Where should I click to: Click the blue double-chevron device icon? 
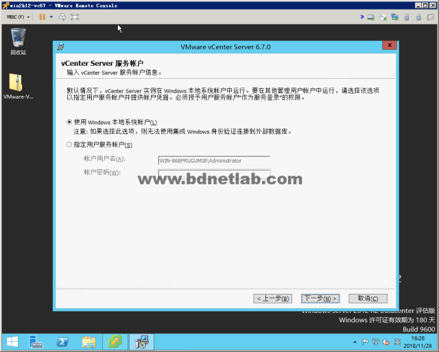(x=362, y=16)
